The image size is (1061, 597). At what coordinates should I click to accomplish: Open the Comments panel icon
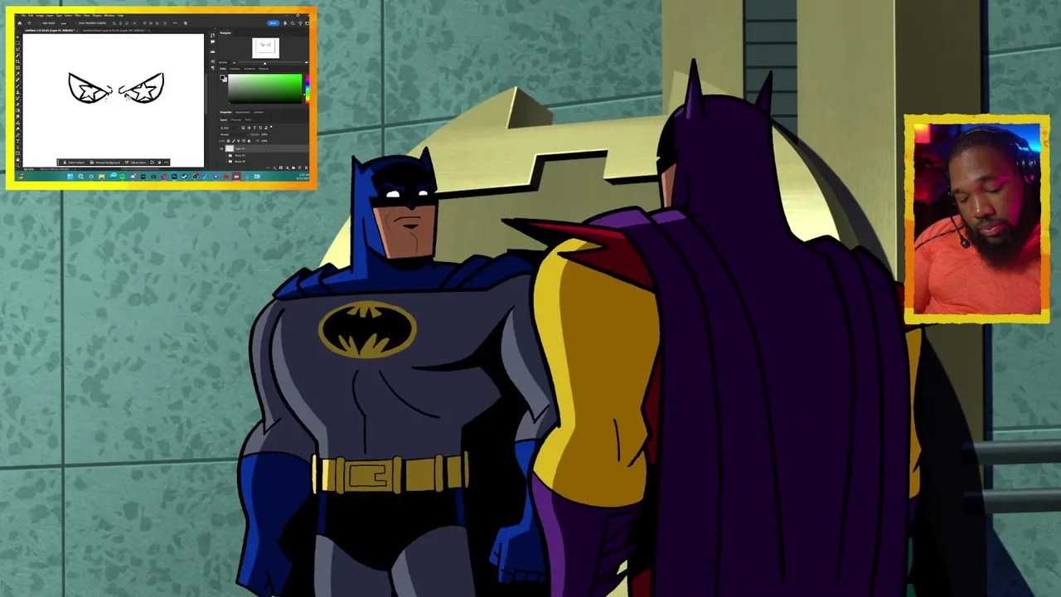pyautogui.click(x=212, y=42)
